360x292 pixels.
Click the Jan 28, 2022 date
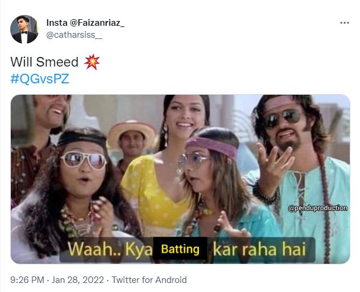[x=78, y=280]
